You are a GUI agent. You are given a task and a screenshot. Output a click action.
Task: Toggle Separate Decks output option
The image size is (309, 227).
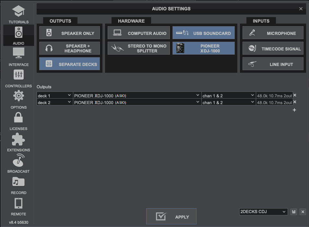tap(70, 64)
